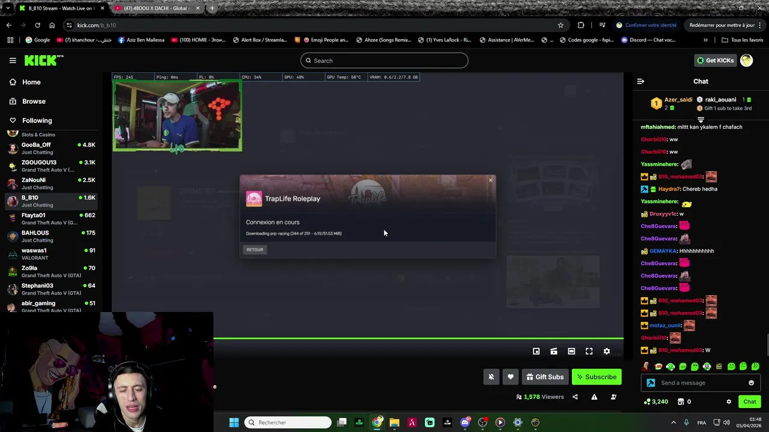Screen dimensions: 769x432
Task: Toggle follow heart for B_B10
Action: [511, 377]
